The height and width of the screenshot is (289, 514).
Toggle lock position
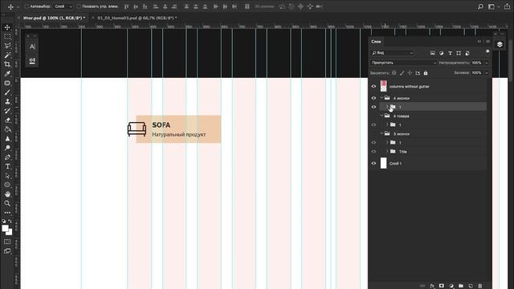click(410, 73)
